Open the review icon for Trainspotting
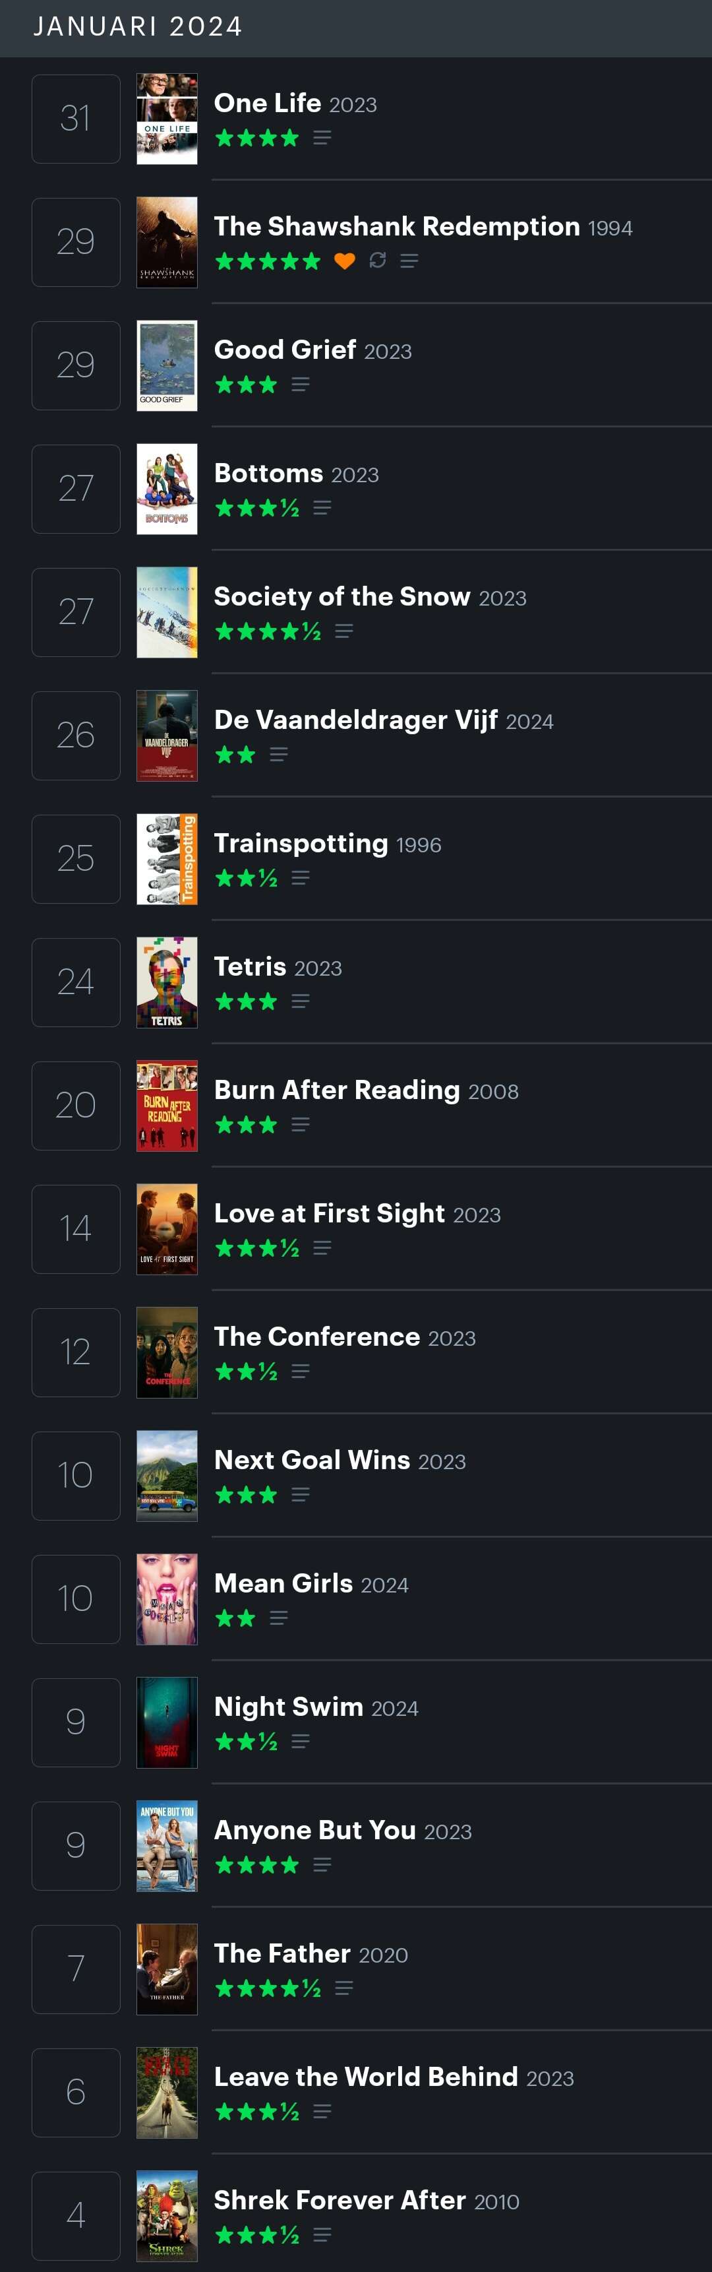 301,877
